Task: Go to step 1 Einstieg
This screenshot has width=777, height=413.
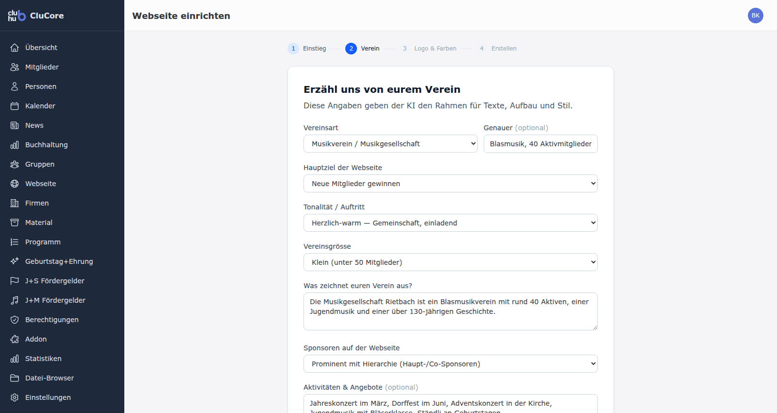Action: click(307, 49)
